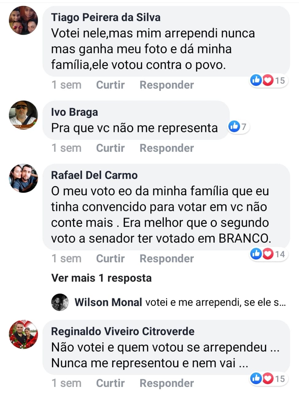Open the Rafael Del Carmo name link
This screenshot has height=393, width=299.
click(94, 175)
